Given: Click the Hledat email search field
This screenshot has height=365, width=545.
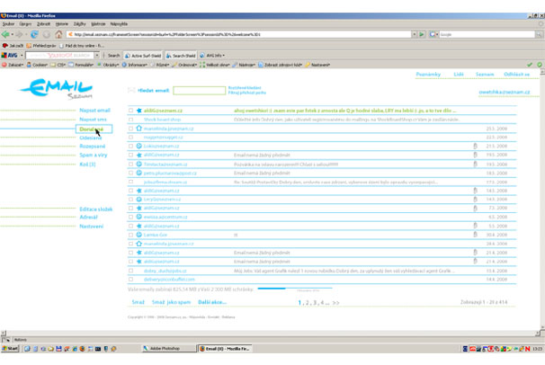Looking at the screenshot, I should [x=198, y=91].
